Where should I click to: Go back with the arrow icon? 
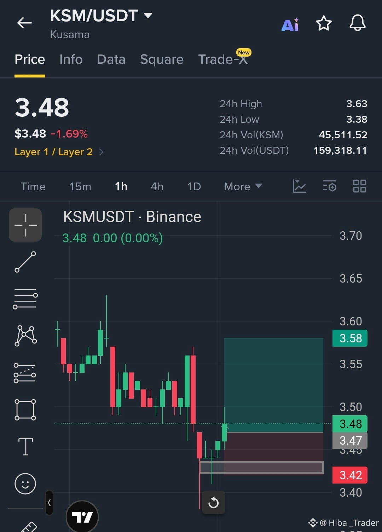click(x=24, y=23)
